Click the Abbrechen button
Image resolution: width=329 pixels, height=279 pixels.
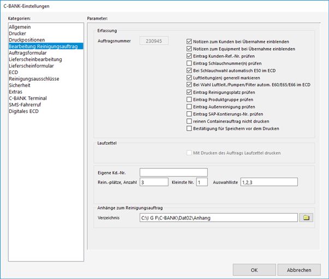[298, 270]
